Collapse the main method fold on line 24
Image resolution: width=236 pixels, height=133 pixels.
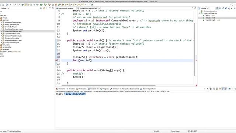[x=60, y=70]
